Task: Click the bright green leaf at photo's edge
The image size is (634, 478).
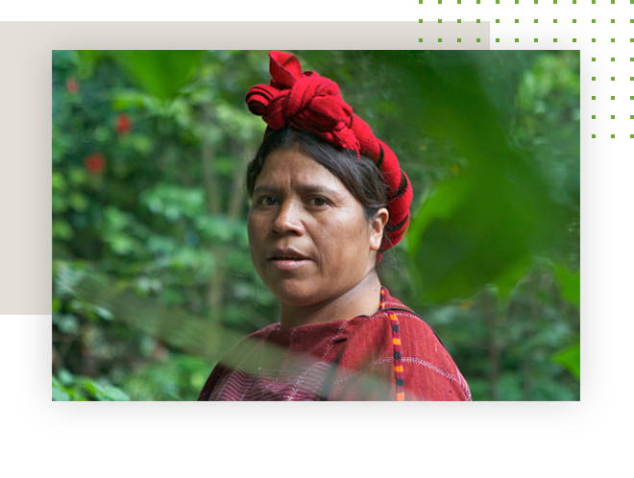Action: coord(568,360)
